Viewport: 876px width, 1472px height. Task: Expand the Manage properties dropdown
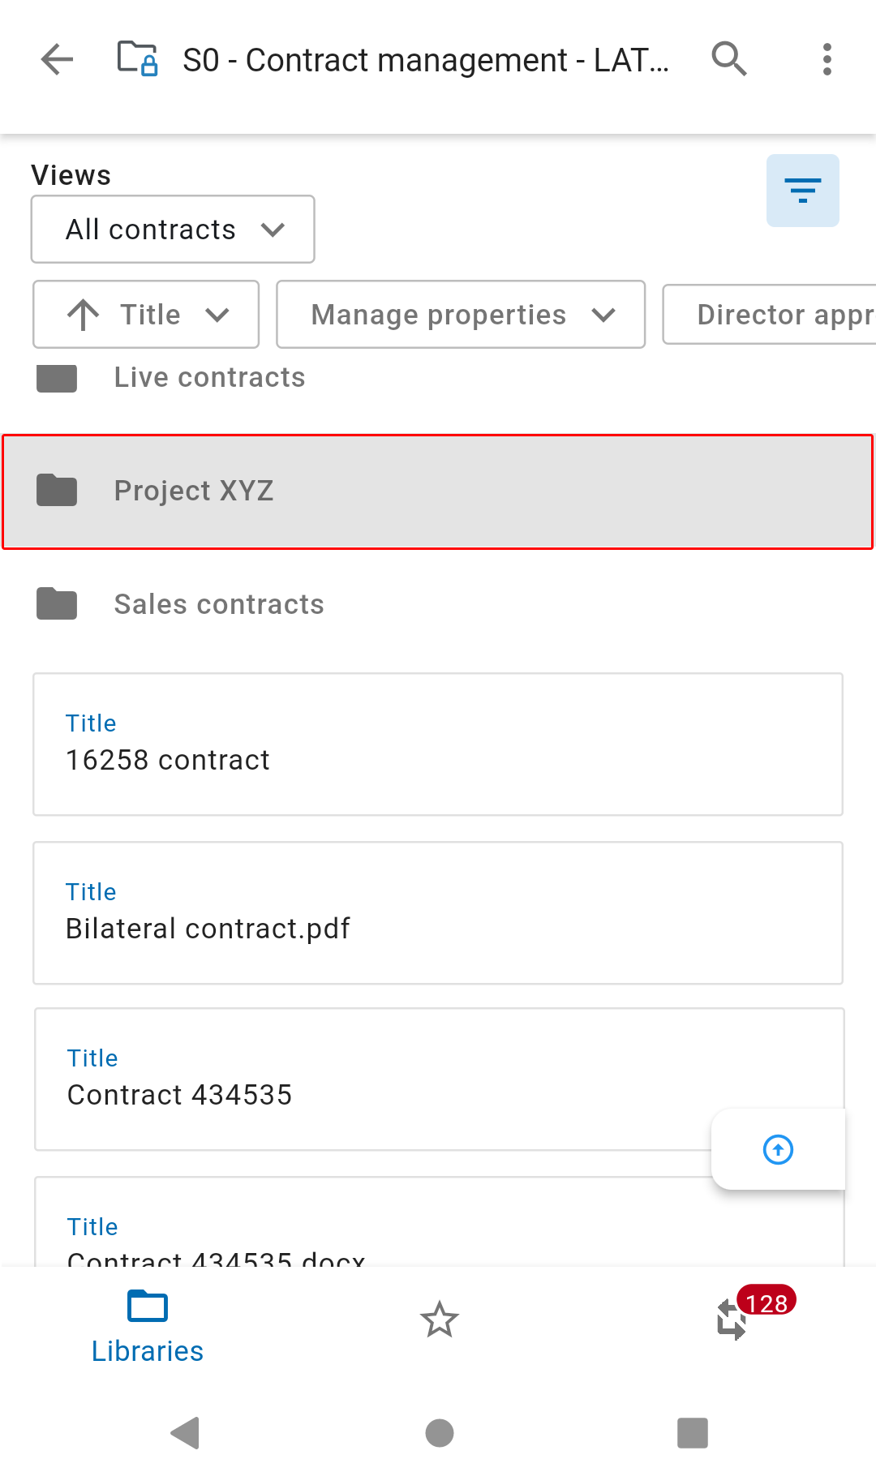coord(461,315)
